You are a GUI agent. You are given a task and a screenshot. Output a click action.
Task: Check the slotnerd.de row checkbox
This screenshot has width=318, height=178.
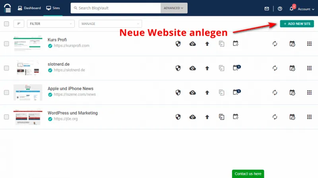6,68
